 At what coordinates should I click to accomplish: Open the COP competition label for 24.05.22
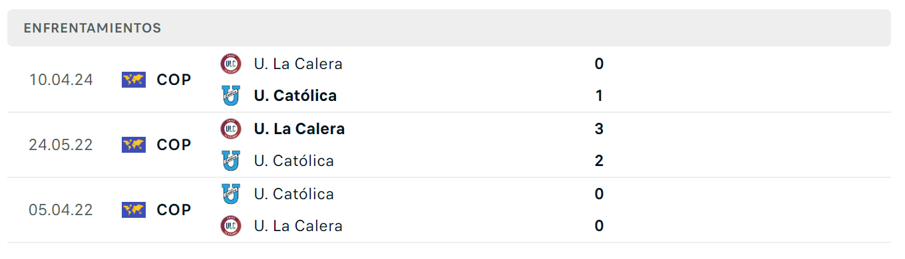(x=174, y=145)
